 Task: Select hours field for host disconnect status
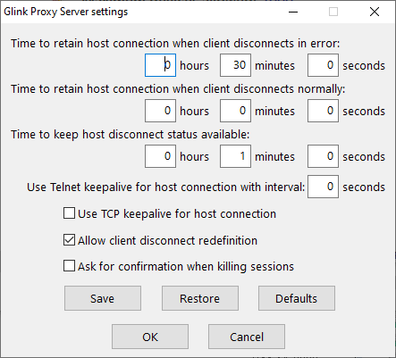tap(160, 156)
